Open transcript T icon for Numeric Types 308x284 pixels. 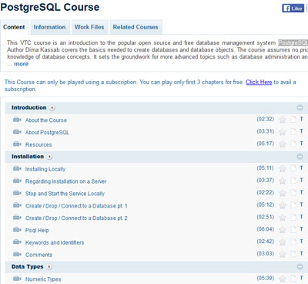[301, 278]
